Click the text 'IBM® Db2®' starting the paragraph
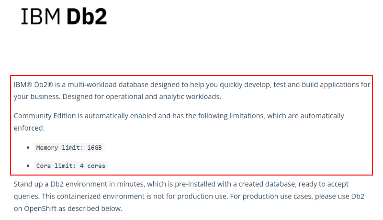The height and width of the screenshot is (220, 383). click(33, 85)
